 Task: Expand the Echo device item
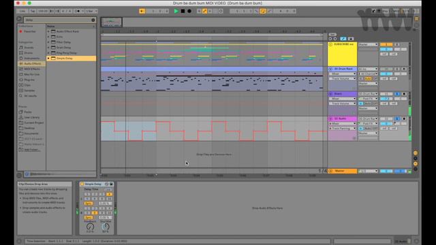[x=48, y=37]
